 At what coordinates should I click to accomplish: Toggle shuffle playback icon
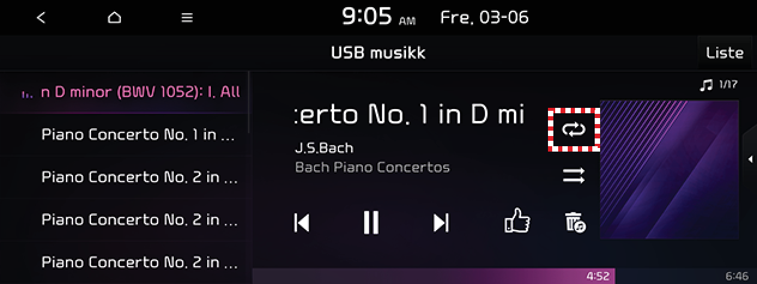tap(574, 176)
